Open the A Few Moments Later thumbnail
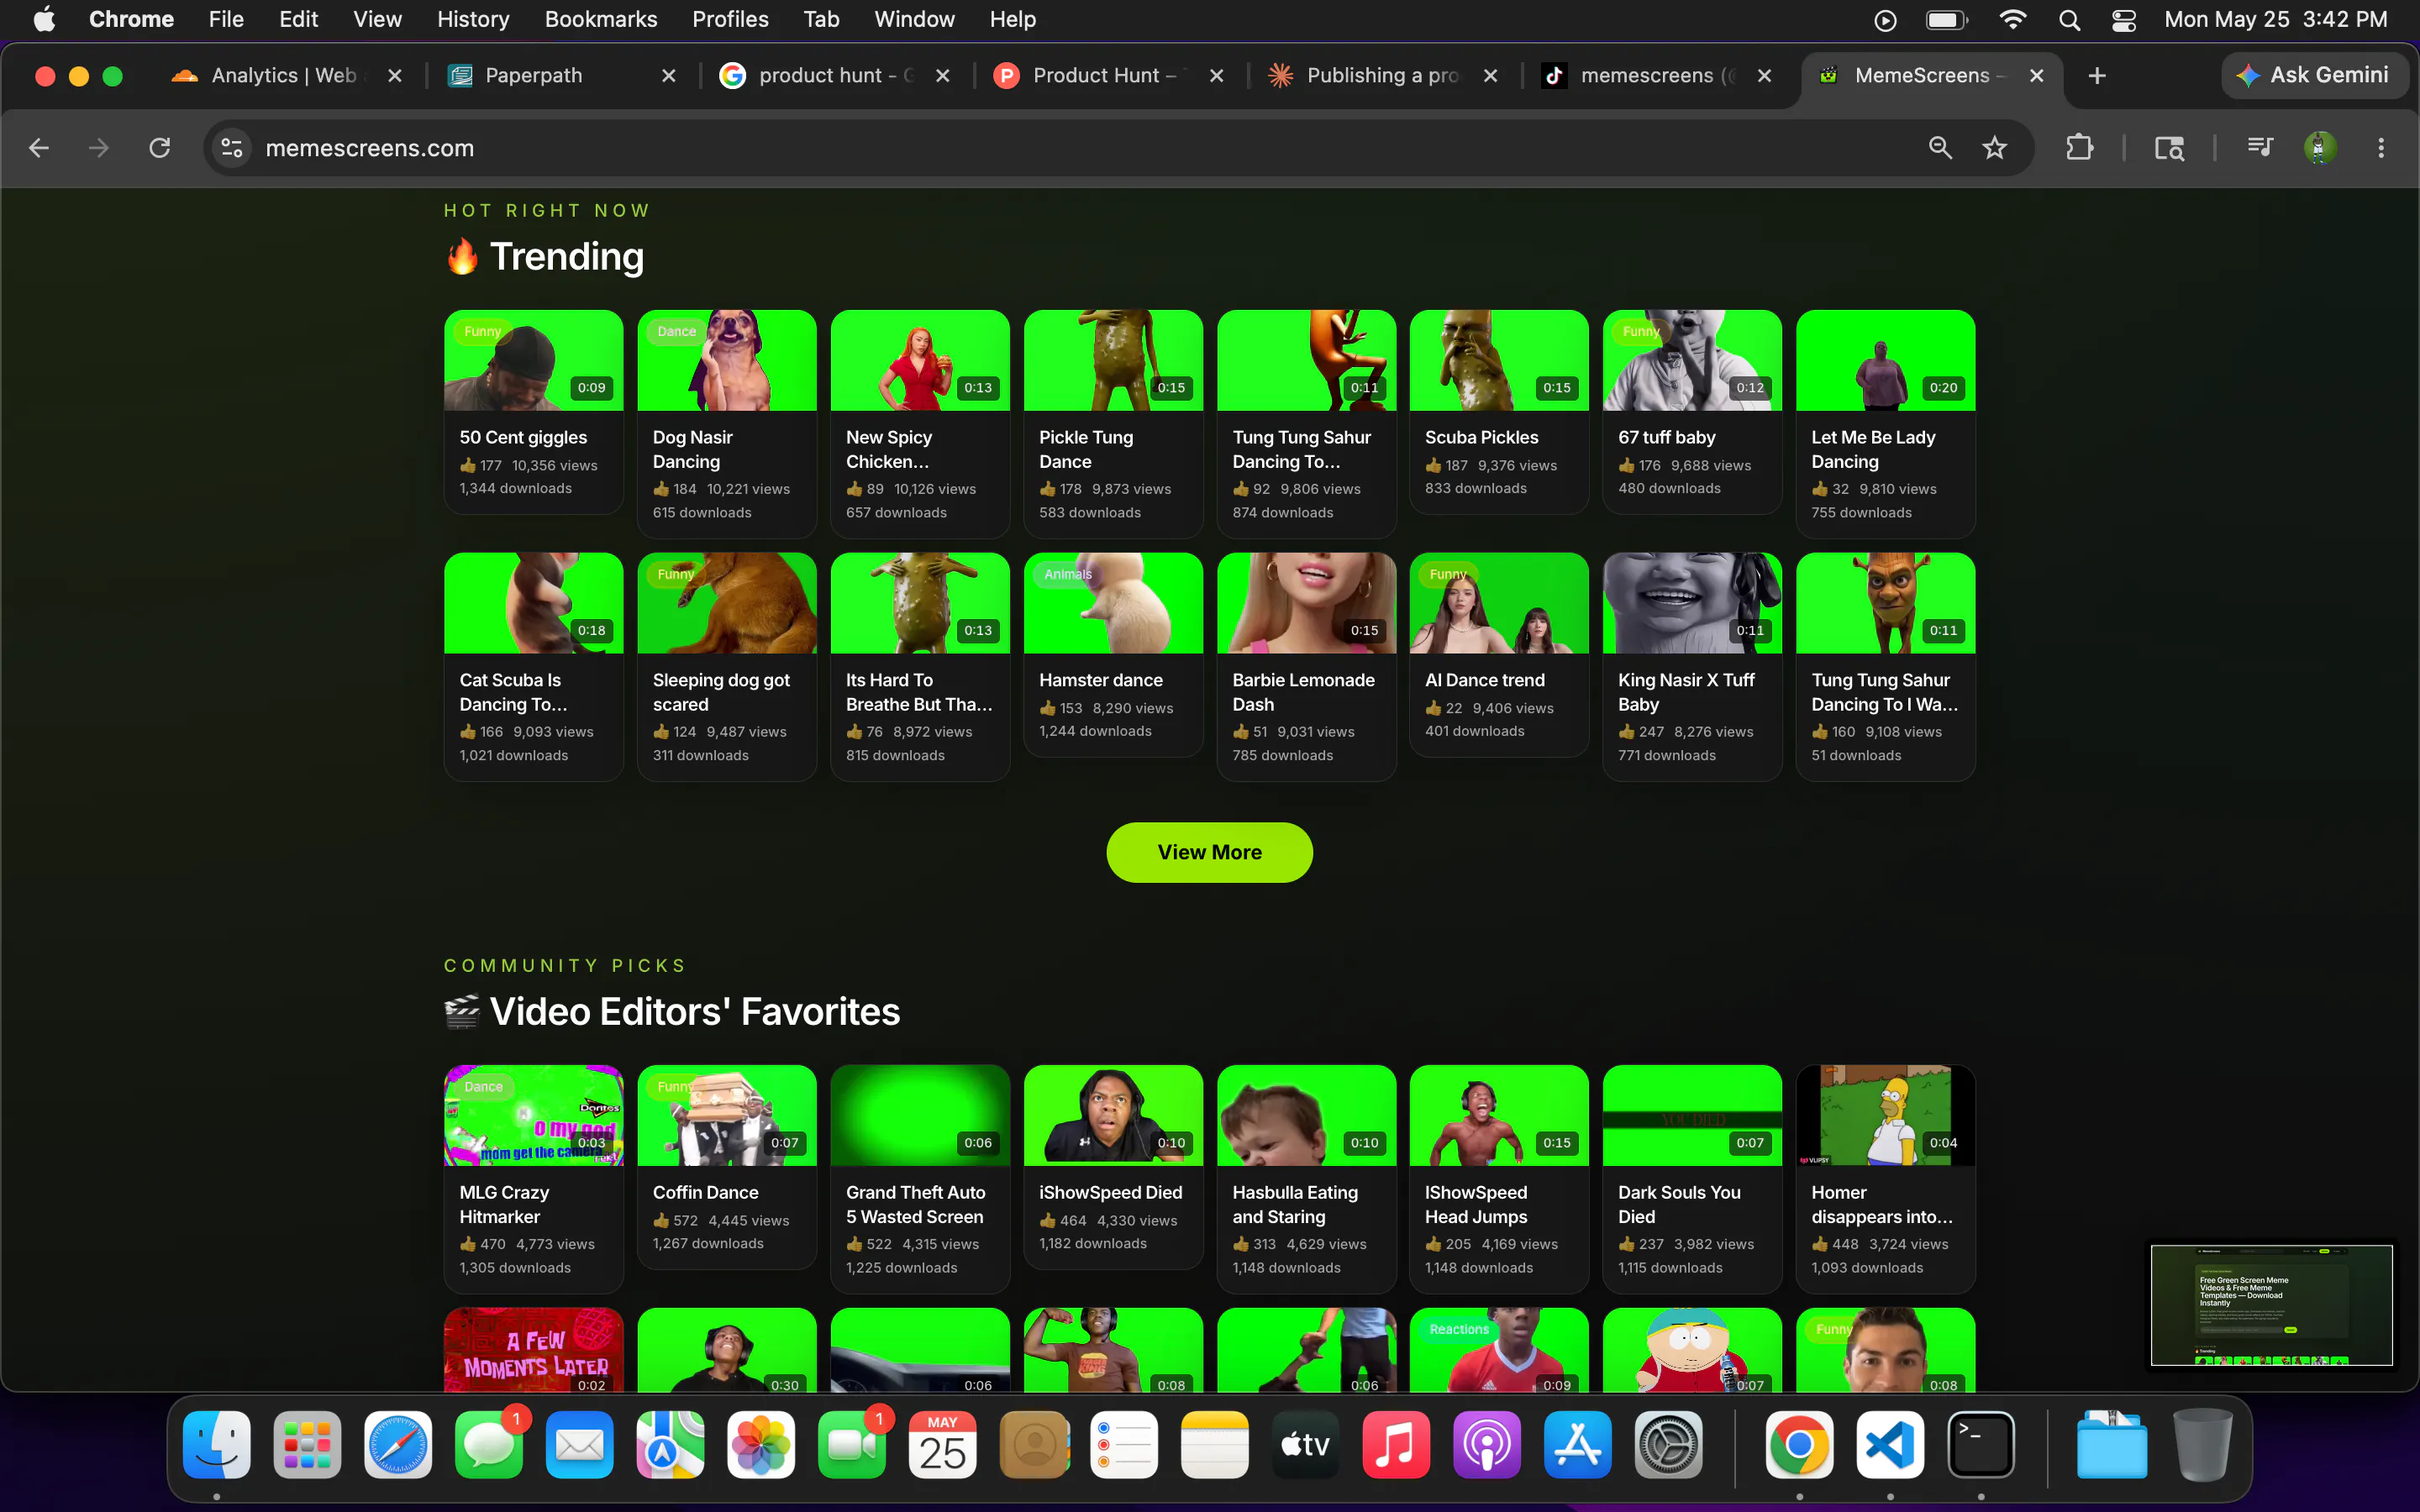The height and width of the screenshot is (1512, 2420). click(533, 1350)
